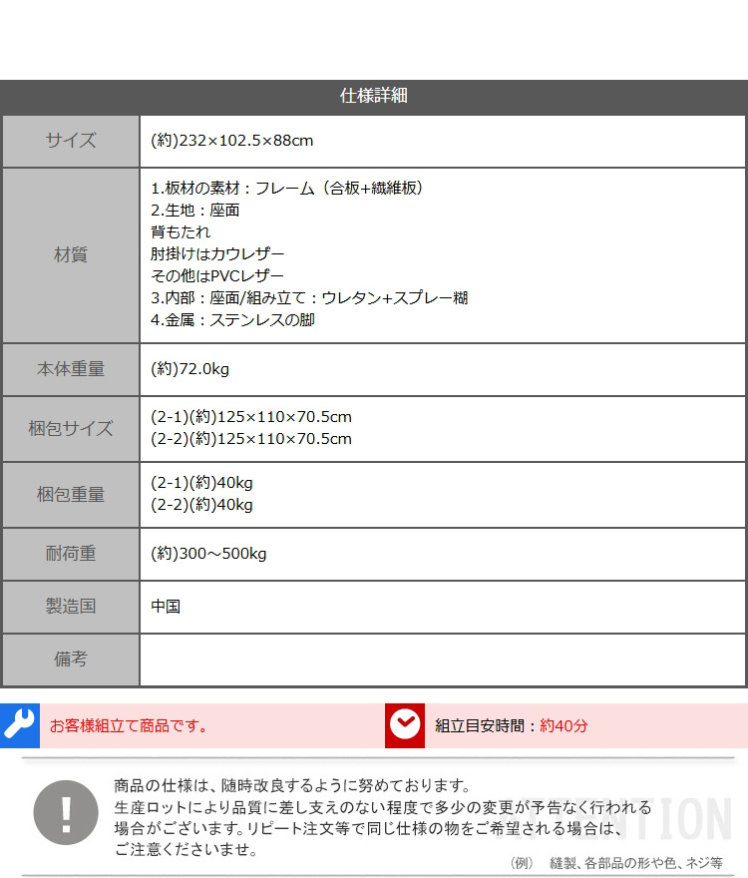Select the 梱包重量 label cell
Image resolution: width=748 pixels, height=878 pixels.
coord(71,495)
